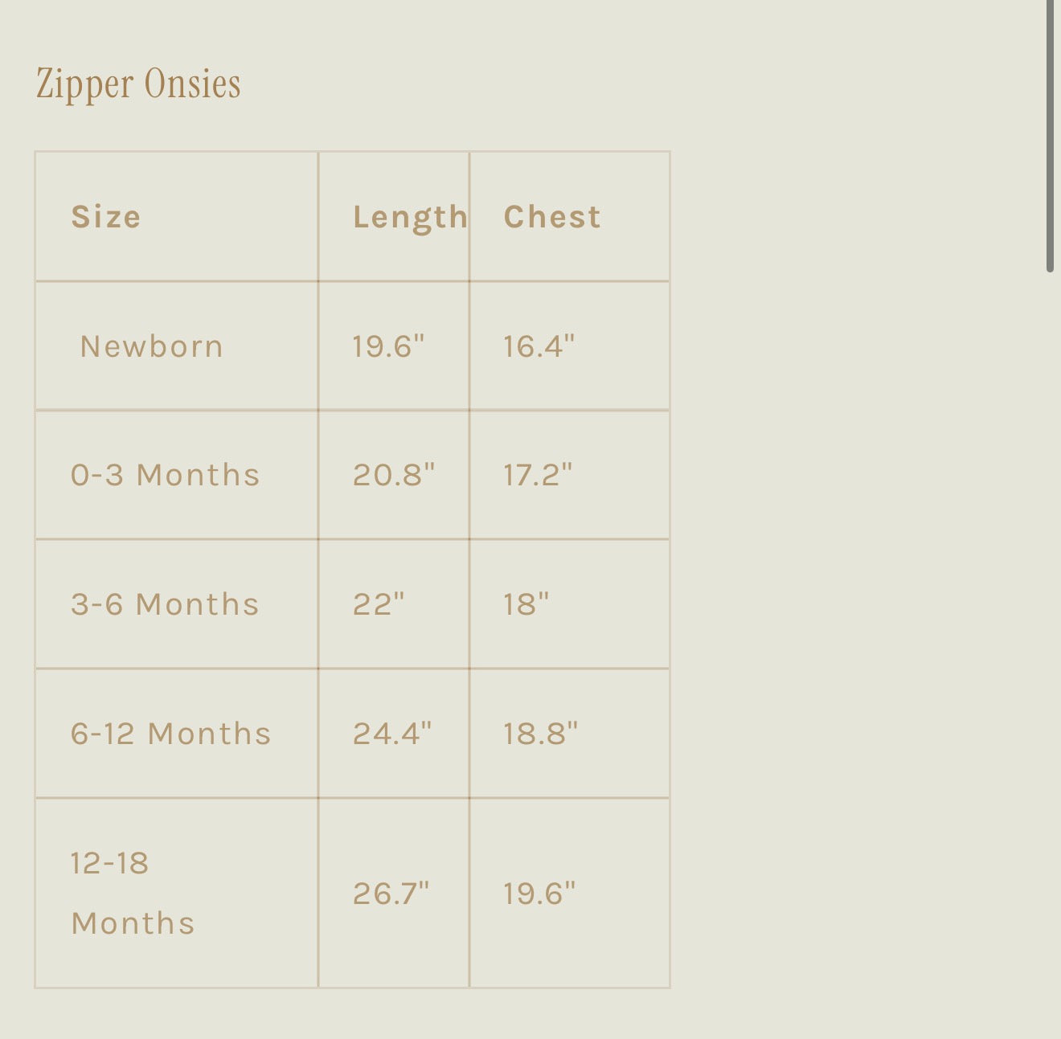The image size is (1061, 1039).
Task: Click the 18" chest cell
Action: point(526,604)
